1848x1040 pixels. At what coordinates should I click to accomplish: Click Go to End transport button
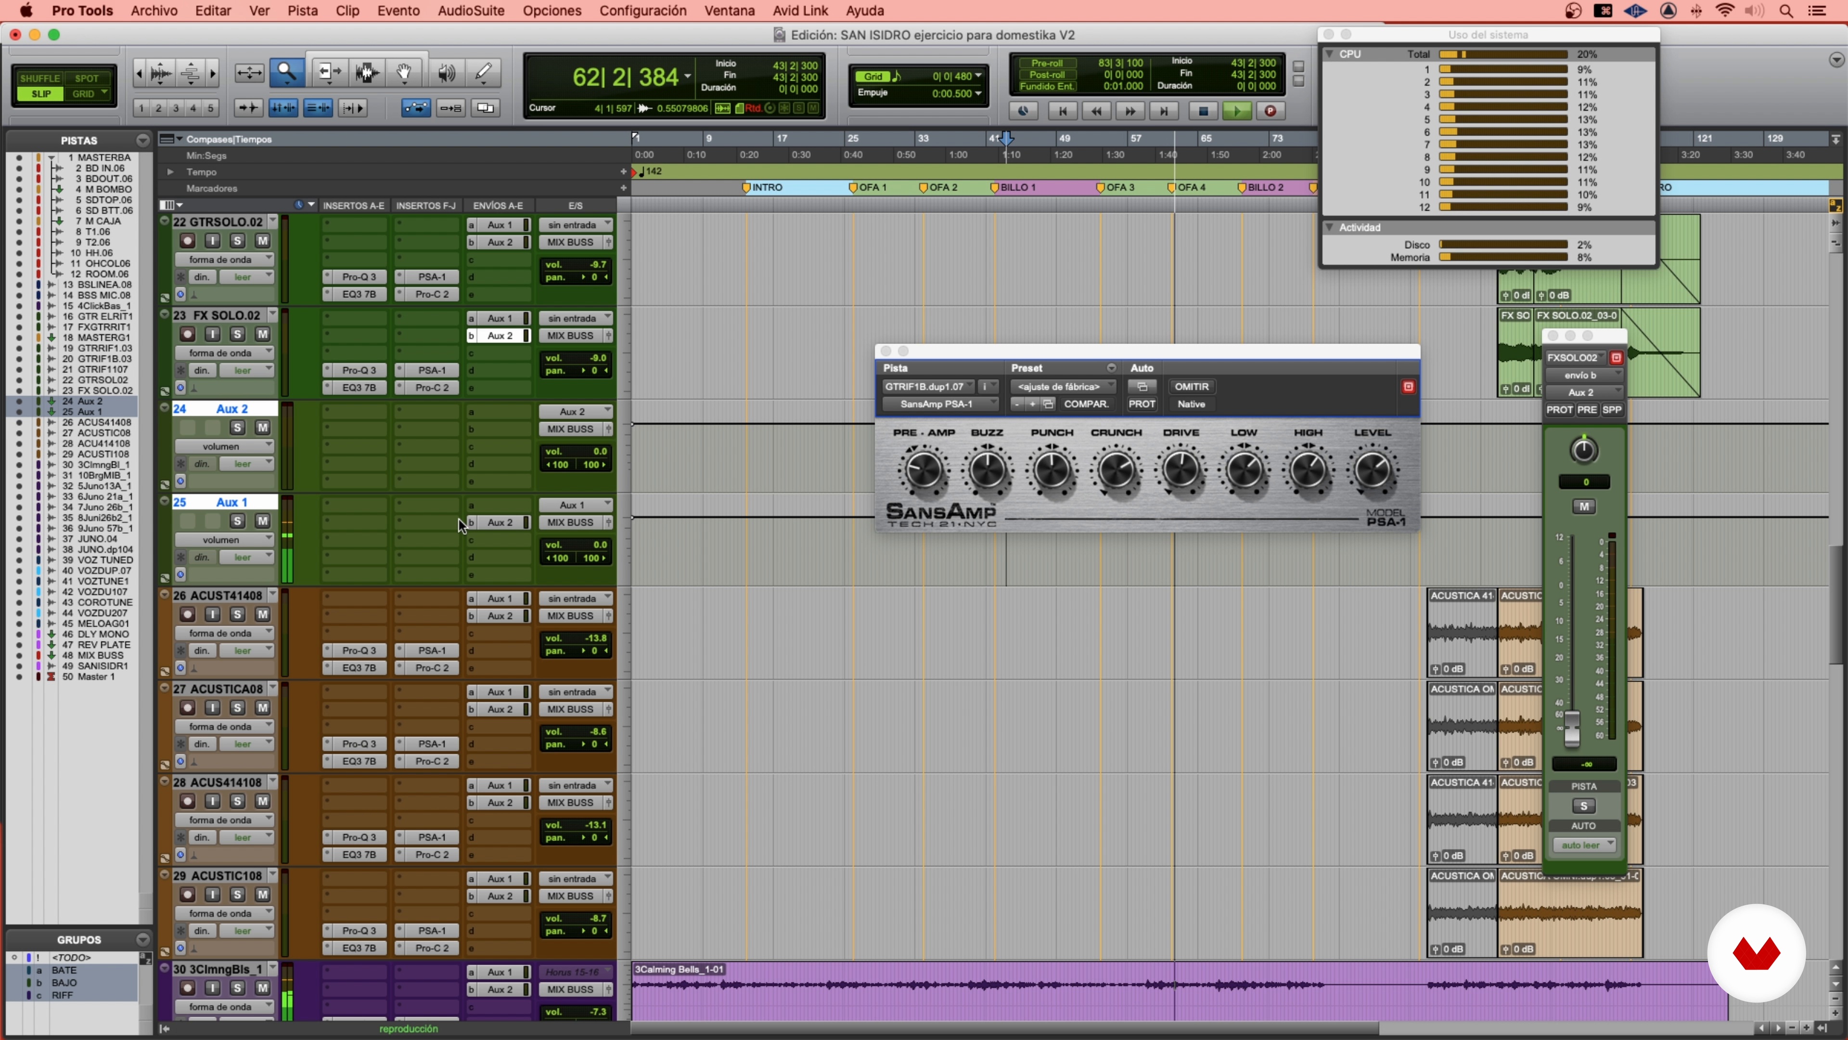pos(1164,111)
